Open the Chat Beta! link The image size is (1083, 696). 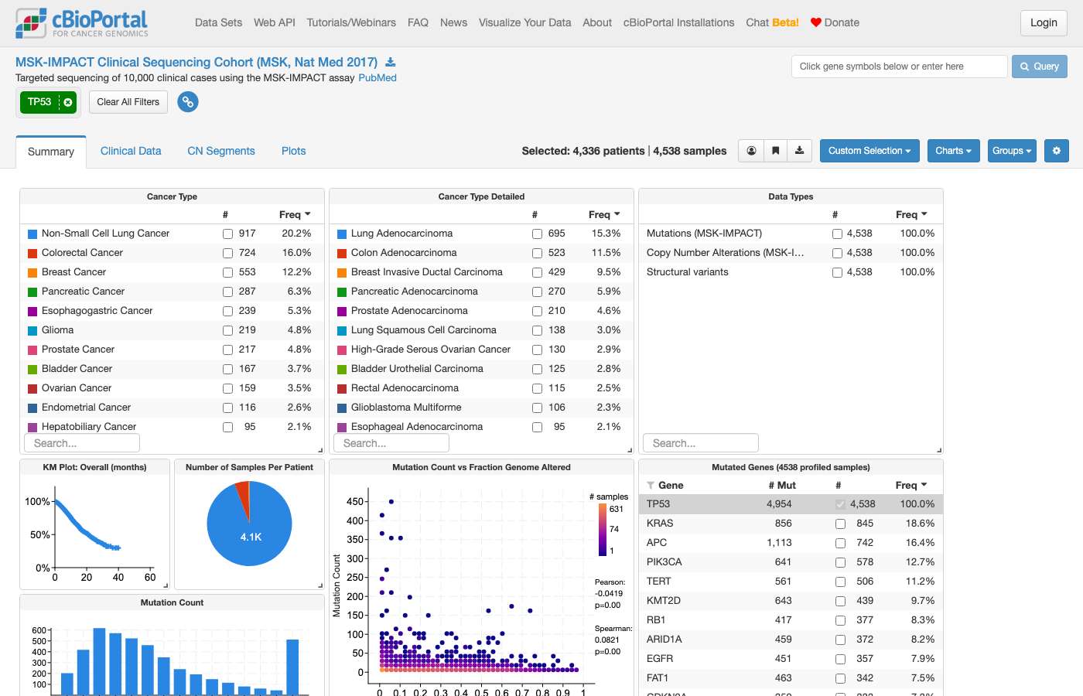coord(772,22)
